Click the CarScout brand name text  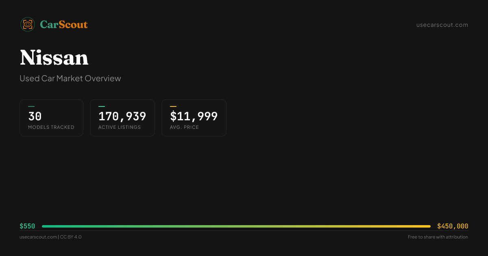pos(64,24)
